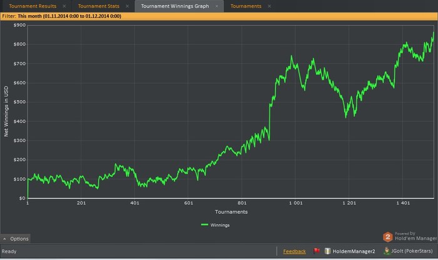Screen dimensions: 438x260
Task: Click the red flag icon in status bar
Action: pos(316,251)
